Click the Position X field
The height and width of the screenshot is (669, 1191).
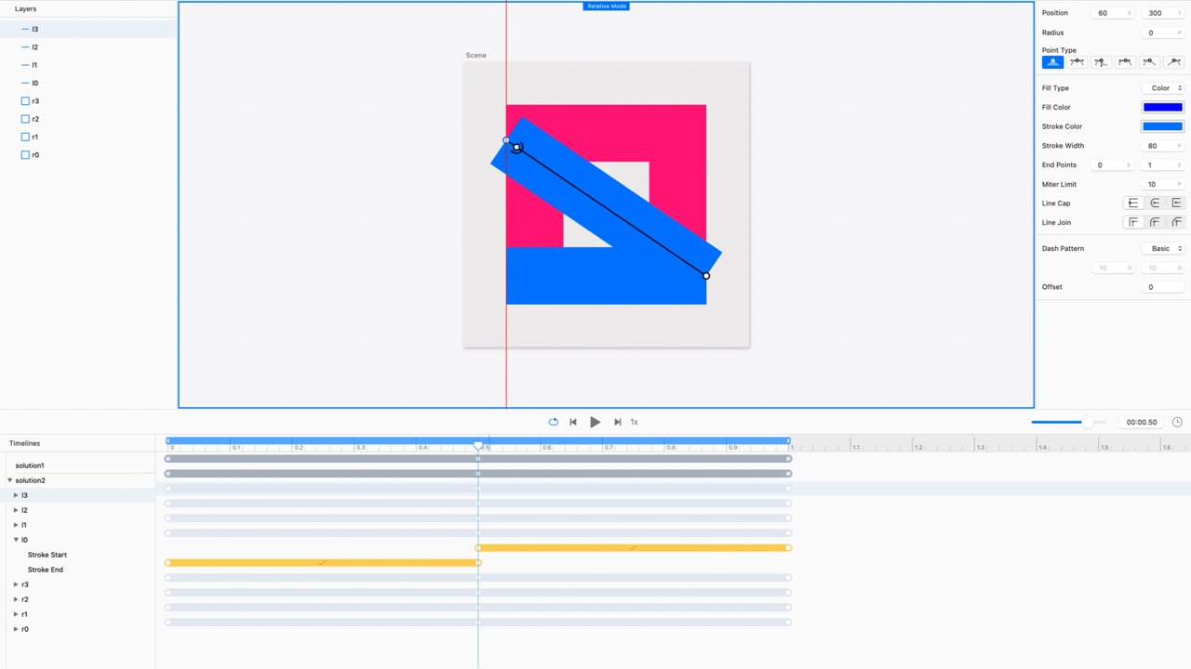tap(1113, 13)
